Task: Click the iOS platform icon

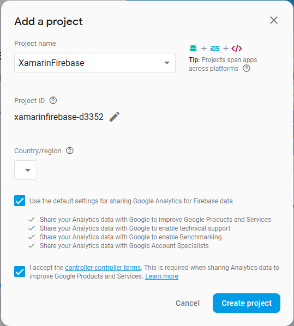Action: point(215,49)
